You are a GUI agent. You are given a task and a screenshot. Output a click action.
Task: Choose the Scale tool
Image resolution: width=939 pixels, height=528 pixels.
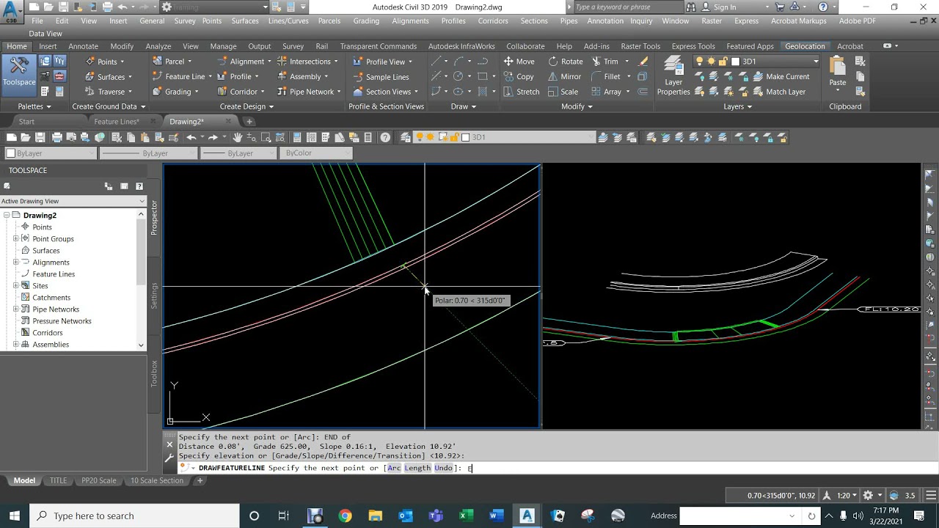[563, 92]
